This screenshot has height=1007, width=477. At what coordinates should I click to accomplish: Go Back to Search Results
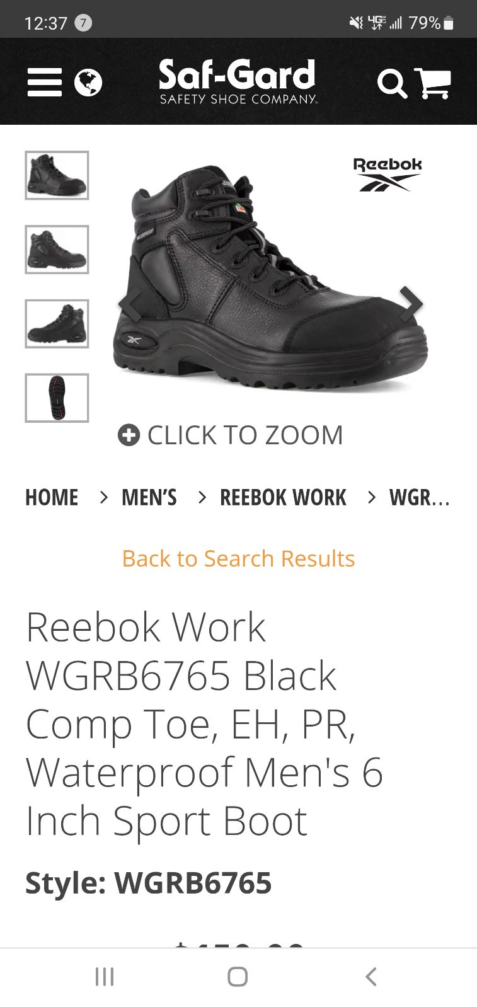coord(238,559)
